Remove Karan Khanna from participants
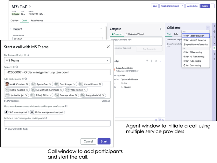This screenshot has height=163, width=217. pyautogui.click(x=100, y=84)
